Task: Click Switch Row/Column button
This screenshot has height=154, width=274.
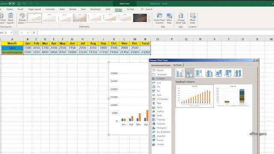Action: 159,18
